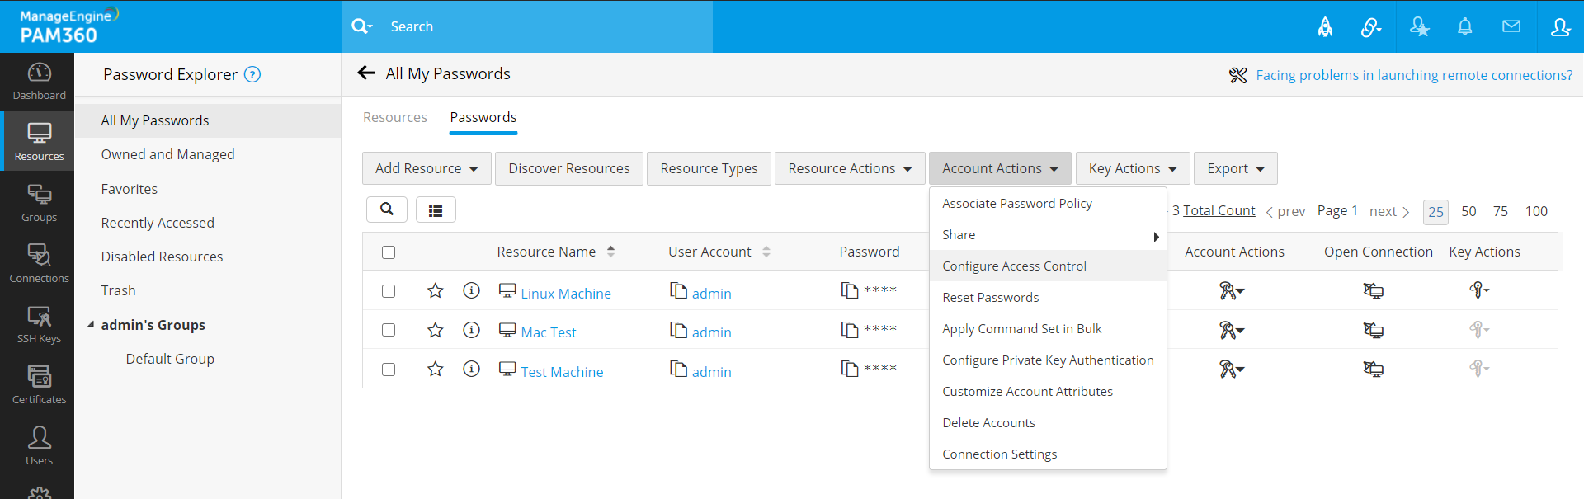Click the notifications bell icon
The image size is (1584, 499).
[1464, 26]
